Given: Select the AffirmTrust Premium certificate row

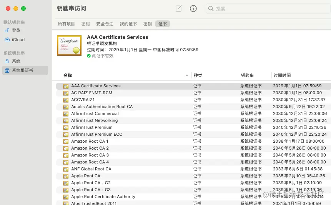Looking at the screenshot, I should tap(193, 127).
